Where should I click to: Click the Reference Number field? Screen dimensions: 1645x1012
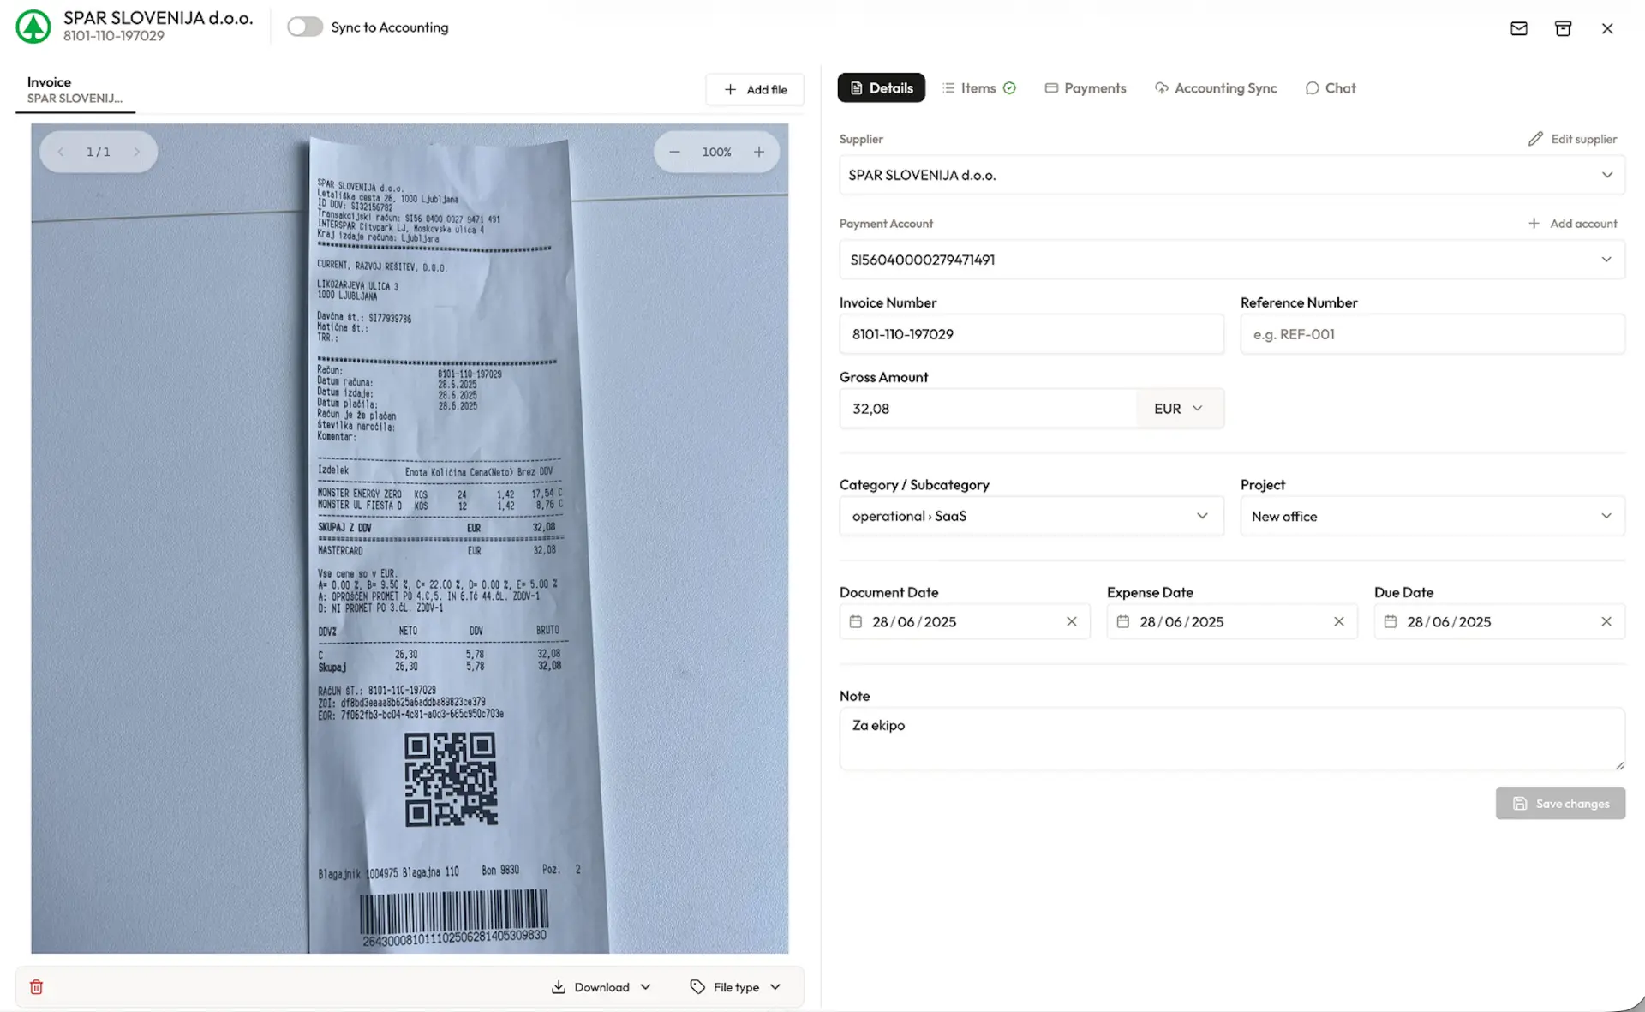click(x=1433, y=334)
